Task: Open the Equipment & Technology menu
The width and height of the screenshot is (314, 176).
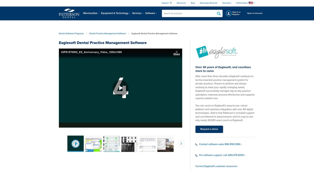Action: point(115,13)
